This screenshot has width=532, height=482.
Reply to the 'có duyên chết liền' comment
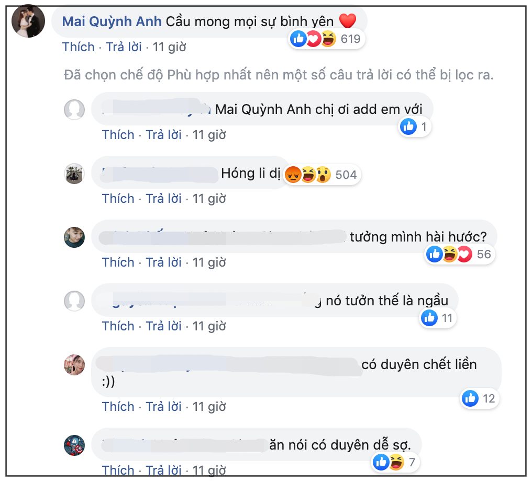click(x=163, y=407)
